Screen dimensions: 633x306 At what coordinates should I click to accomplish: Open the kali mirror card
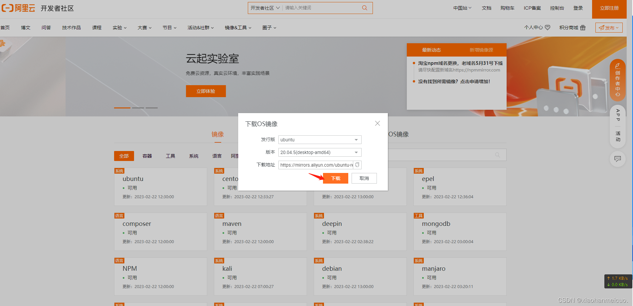coord(260,277)
